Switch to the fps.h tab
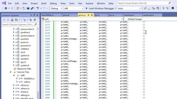Screen dimensions: 177x99 (101, 15)
